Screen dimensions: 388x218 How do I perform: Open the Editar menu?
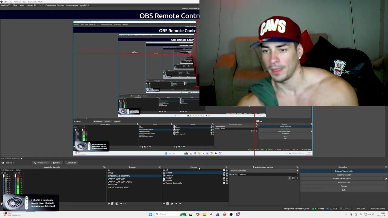coord(15,5)
